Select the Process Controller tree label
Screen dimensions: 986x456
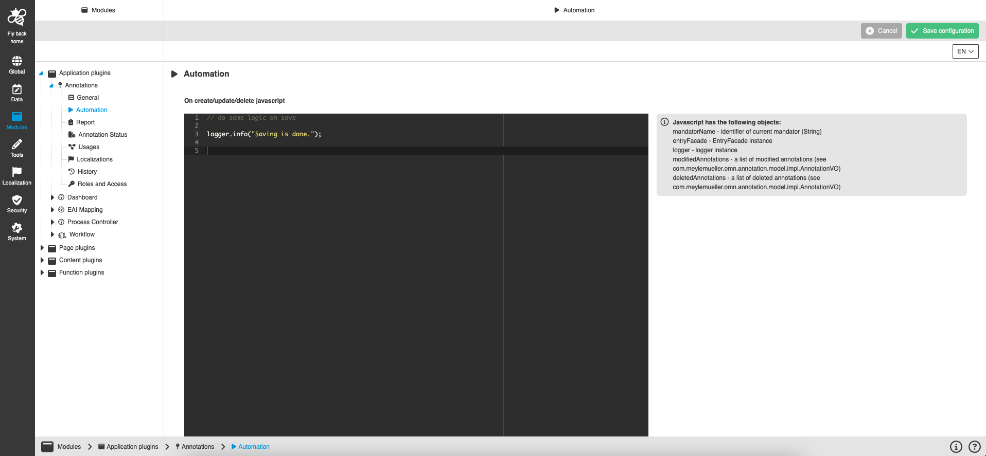pyautogui.click(x=93, y=222)
